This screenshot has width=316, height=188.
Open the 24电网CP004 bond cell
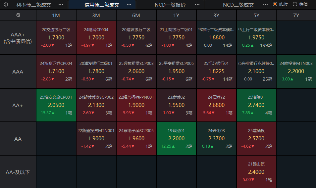(x=96, y=38)
